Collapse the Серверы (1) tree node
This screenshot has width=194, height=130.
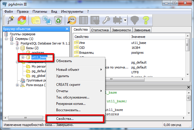6,39
